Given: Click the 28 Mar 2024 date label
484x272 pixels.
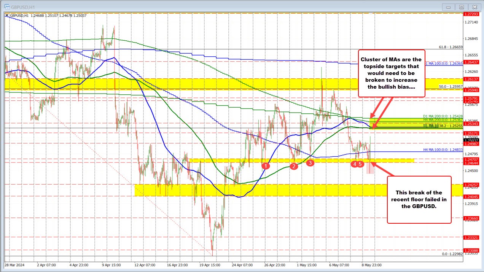Looking at the screenshot, I should tap(14, 265).
